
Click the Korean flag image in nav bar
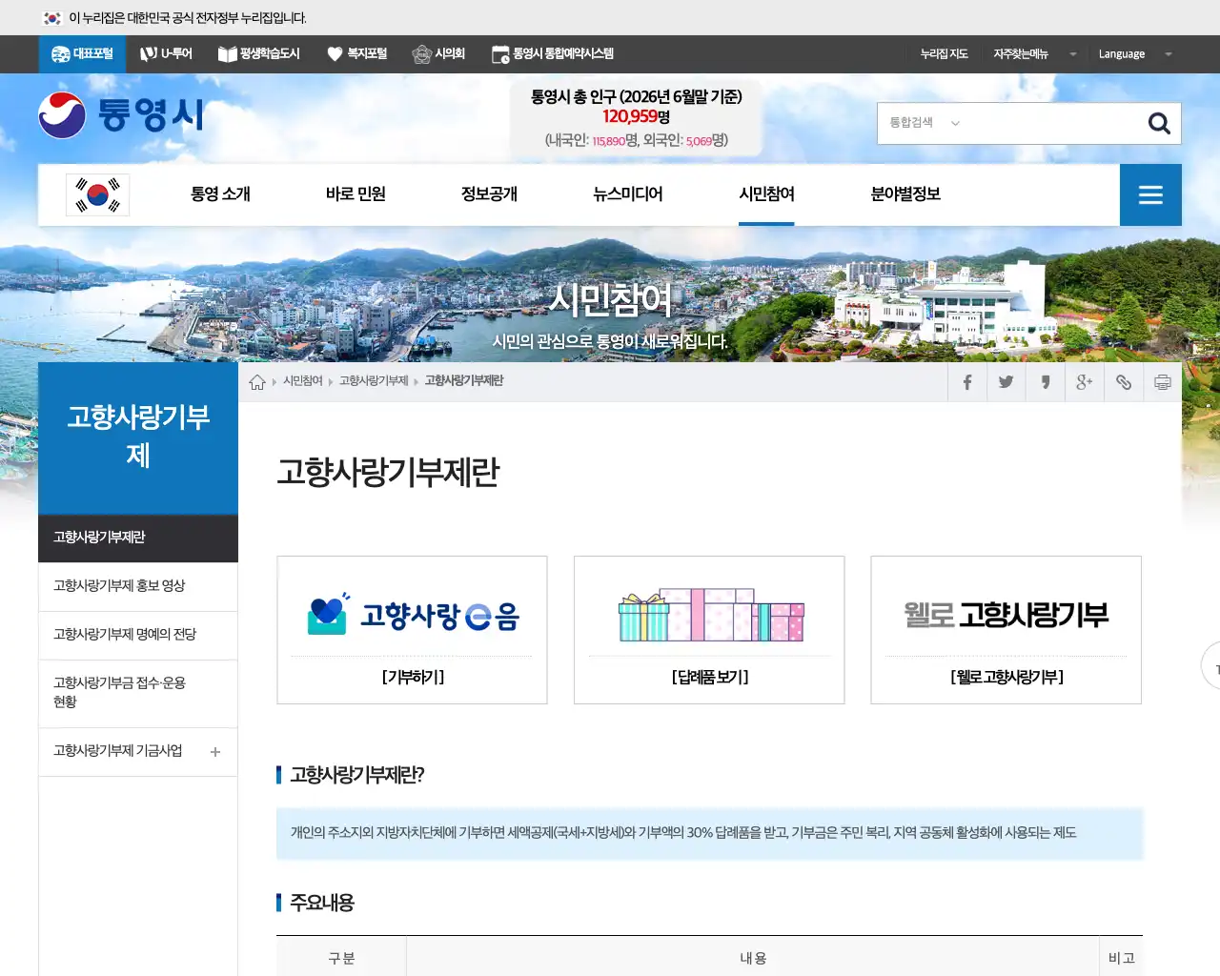click(97, 194)
